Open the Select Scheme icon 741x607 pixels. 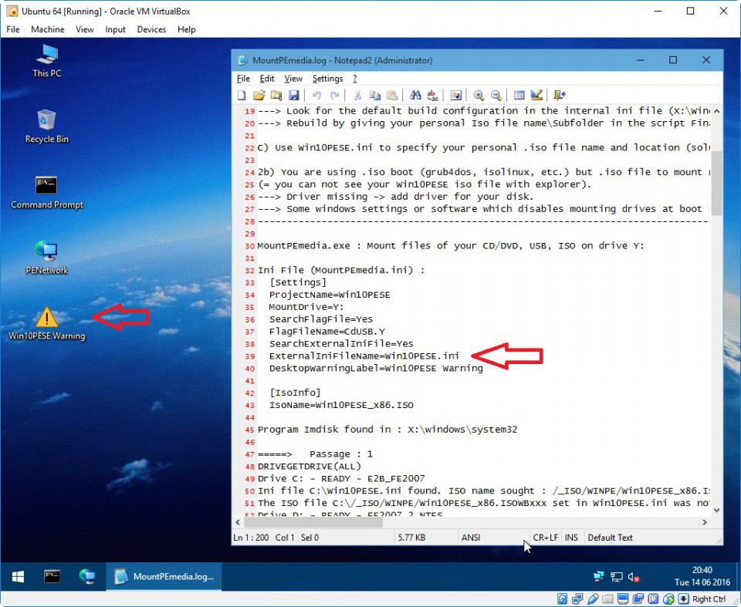point(519,96)
